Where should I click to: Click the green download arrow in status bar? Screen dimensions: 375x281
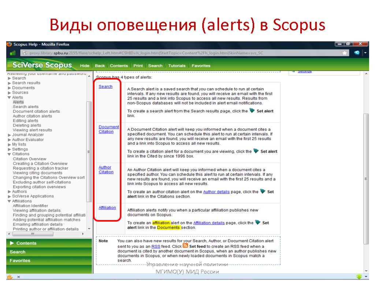(x=359, y=277)
